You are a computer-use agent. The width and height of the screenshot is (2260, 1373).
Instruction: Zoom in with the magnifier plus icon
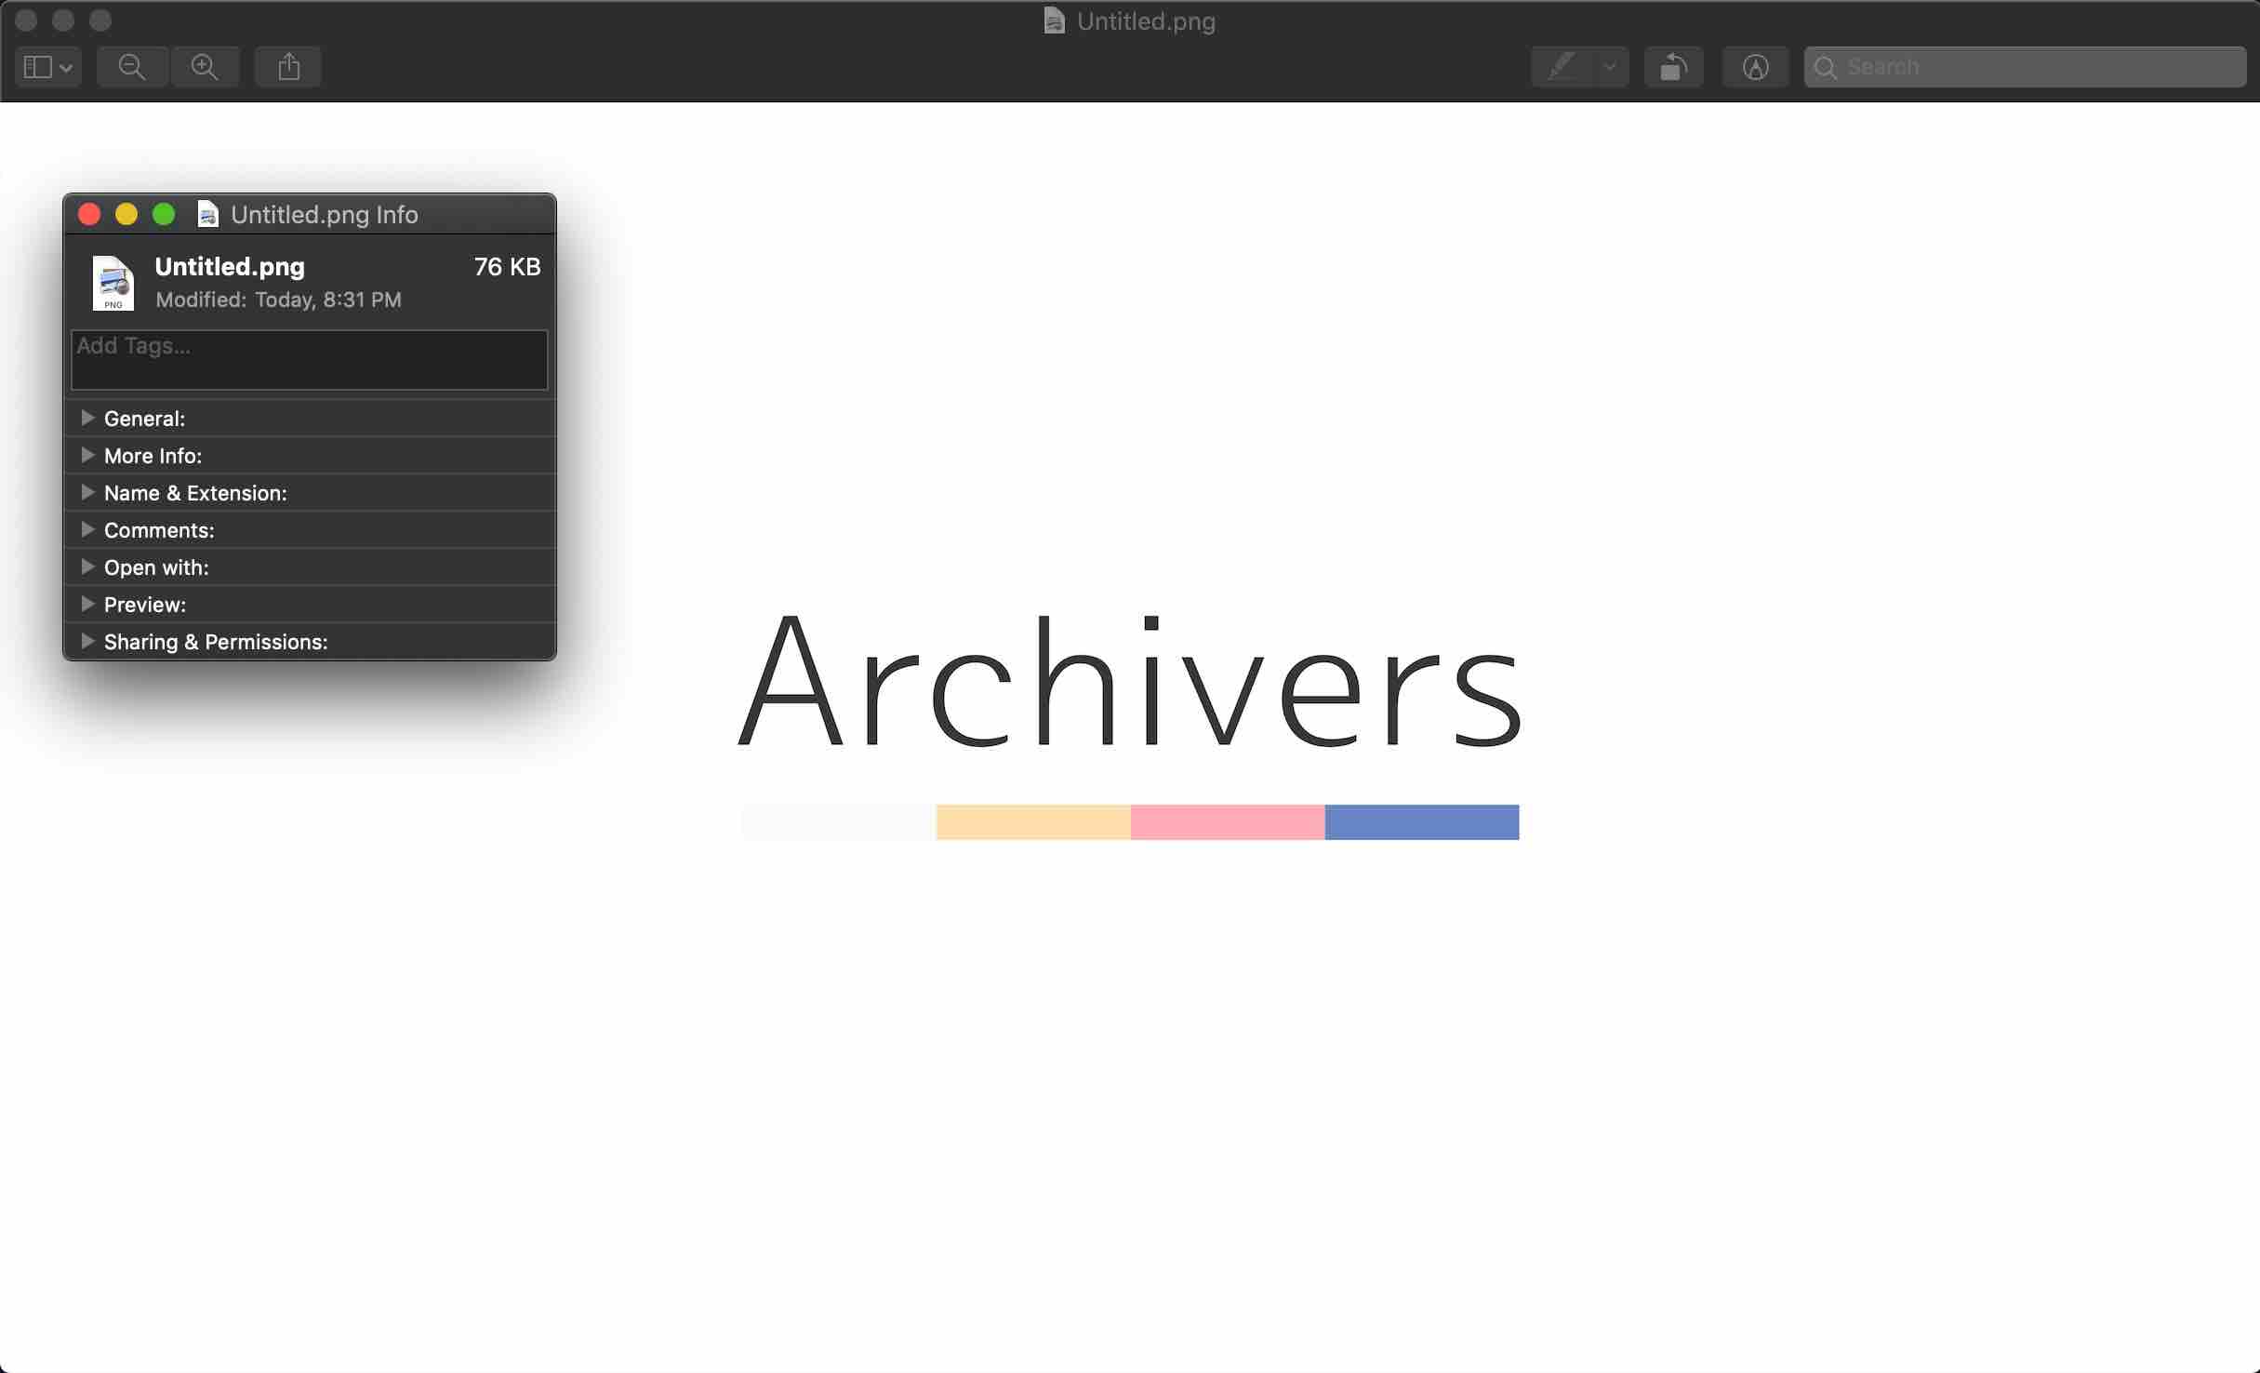point(205,67)
